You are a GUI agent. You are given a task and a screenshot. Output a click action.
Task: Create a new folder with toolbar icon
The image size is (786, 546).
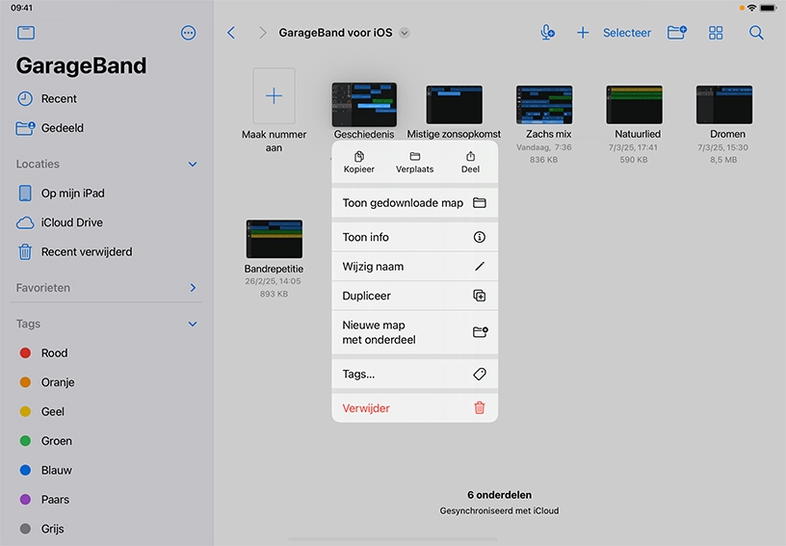point(677,33)
